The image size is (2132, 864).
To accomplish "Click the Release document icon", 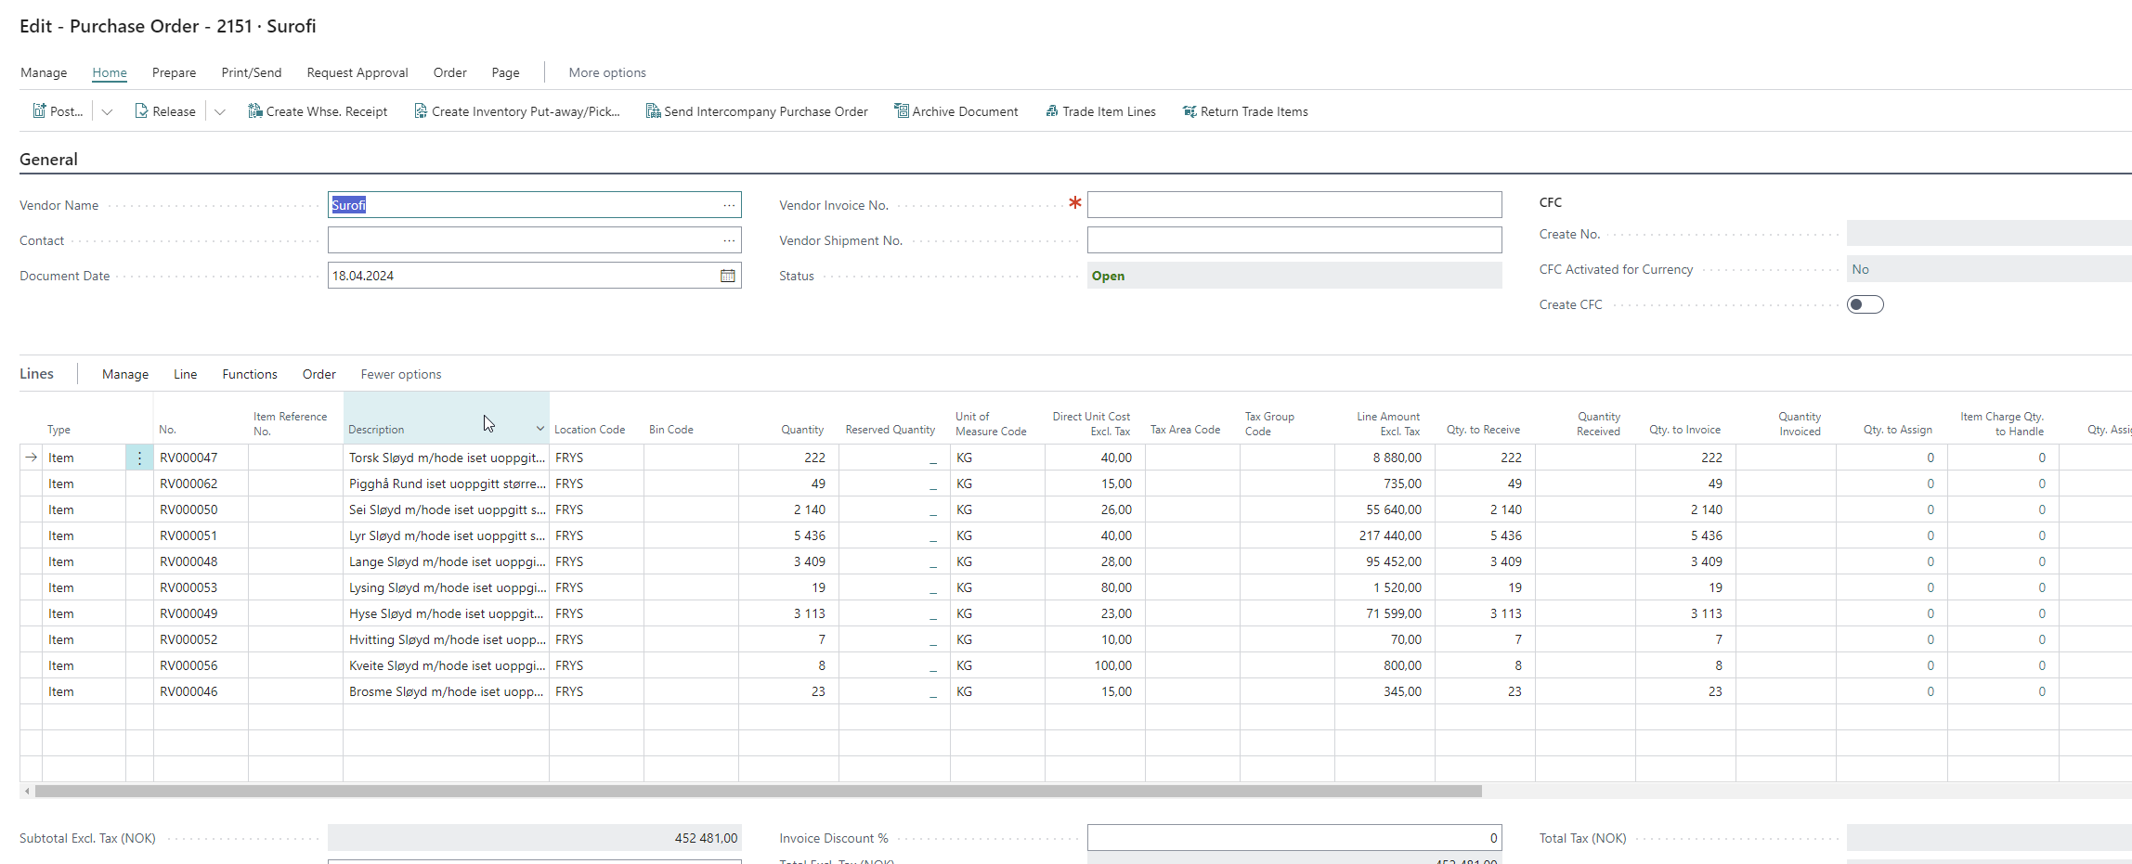I will (141, 111).
